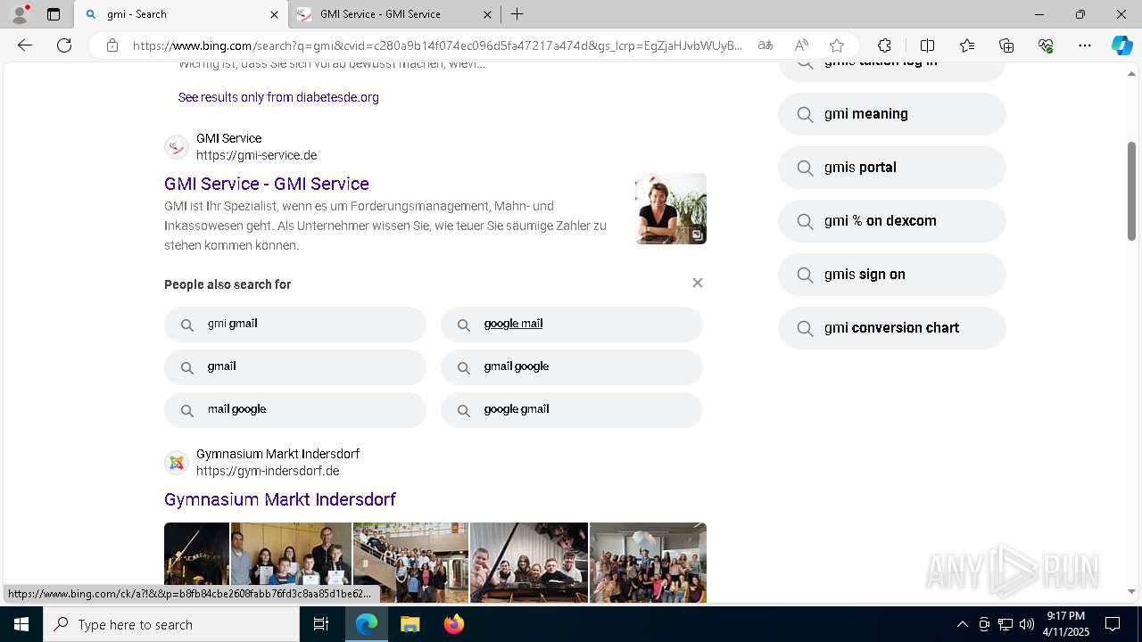Open the volume control in tray

pos(1027,624)
